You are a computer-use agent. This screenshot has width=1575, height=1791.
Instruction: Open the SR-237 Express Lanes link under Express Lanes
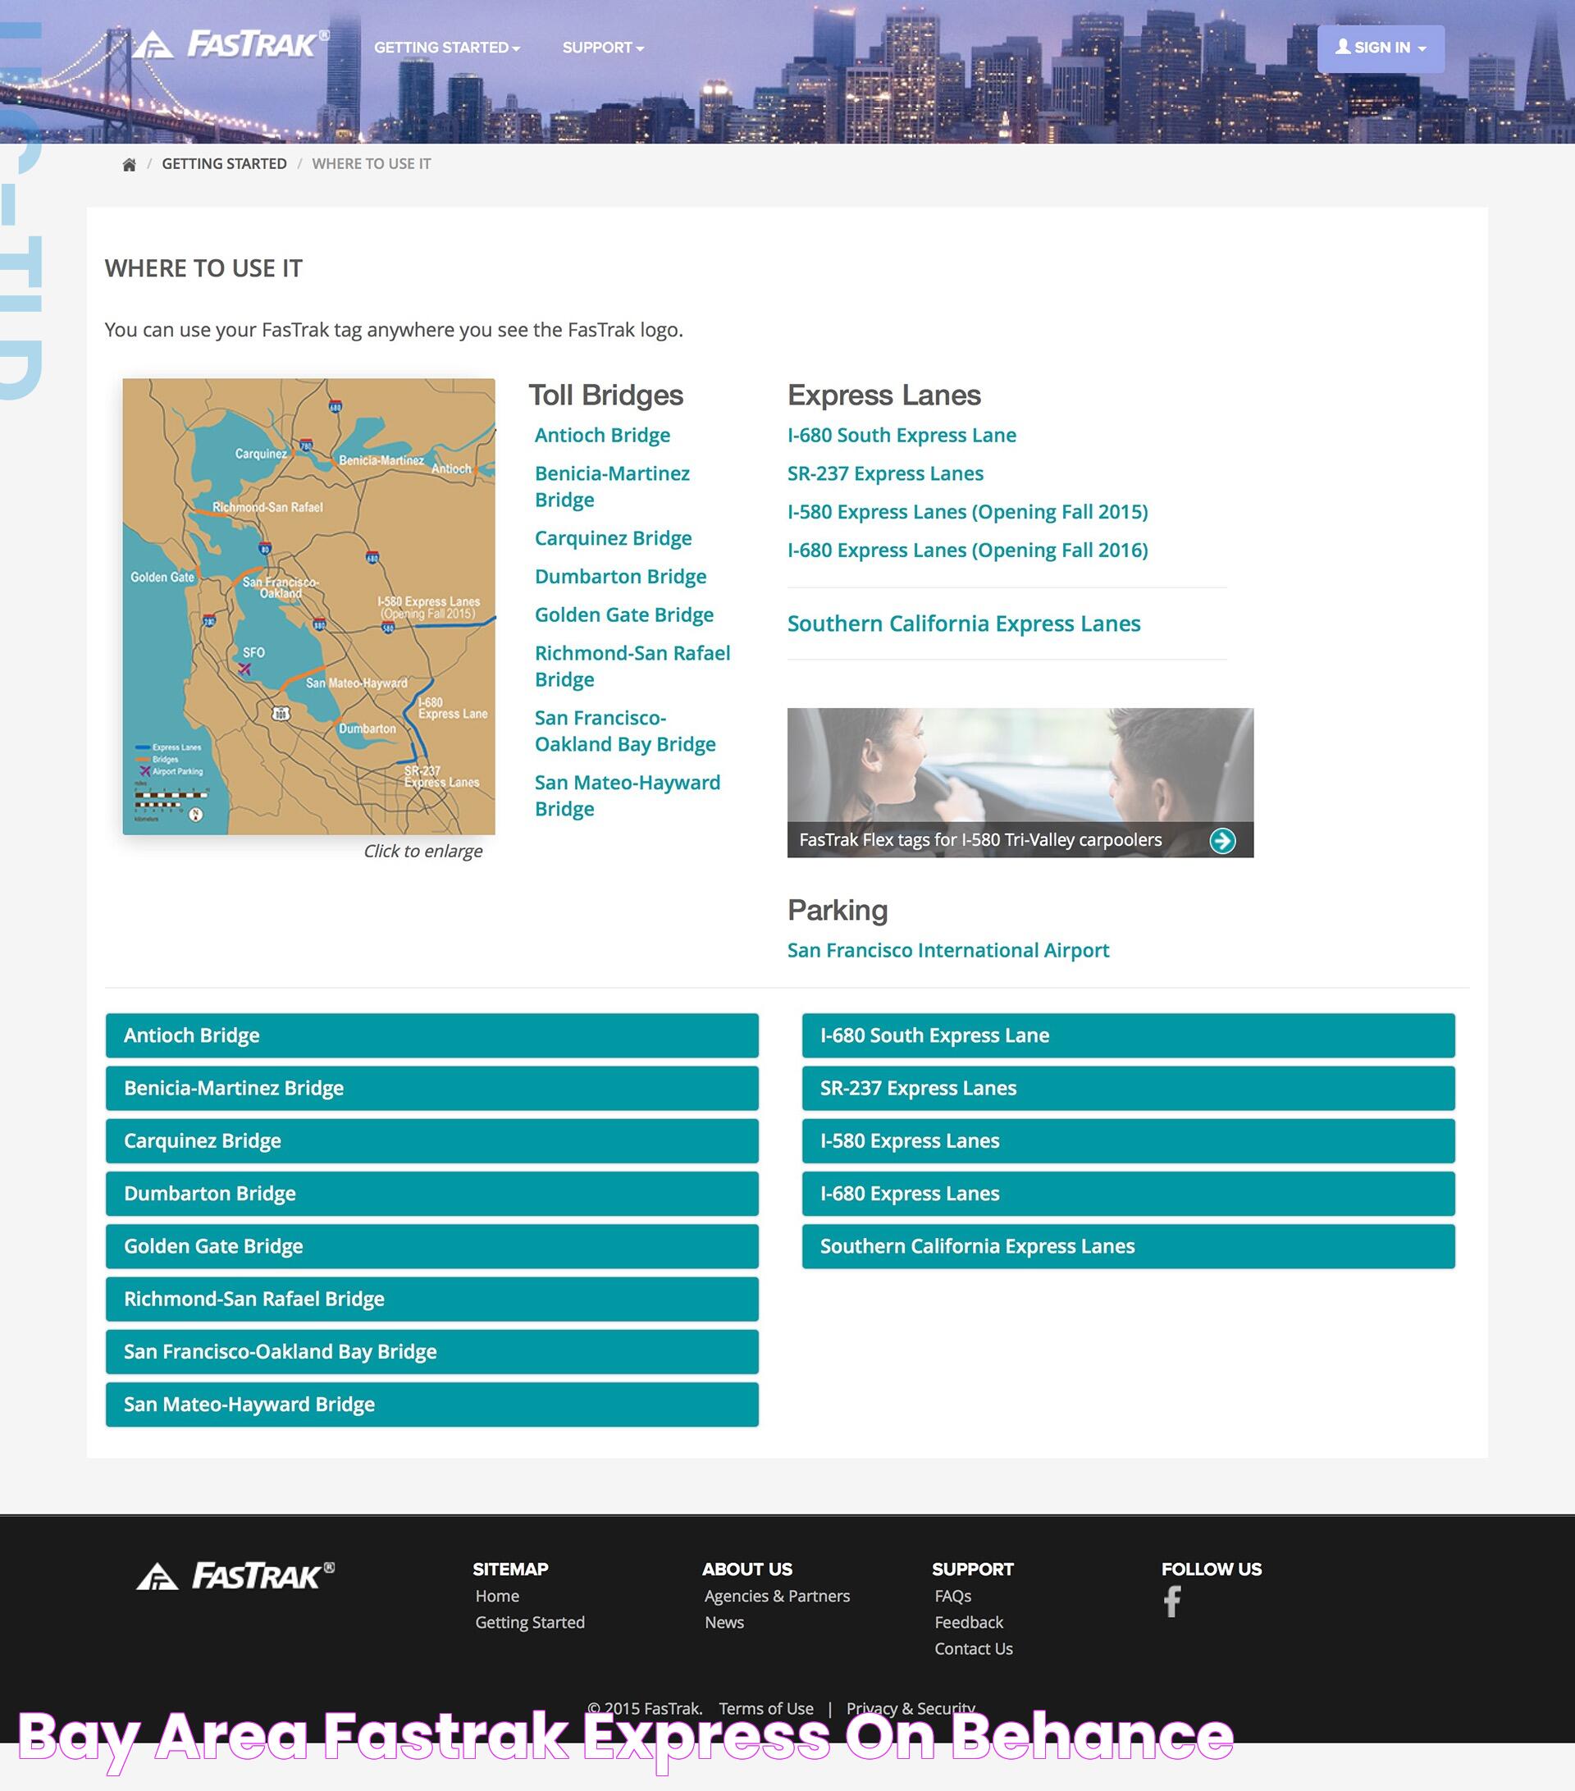pos(886,474)
